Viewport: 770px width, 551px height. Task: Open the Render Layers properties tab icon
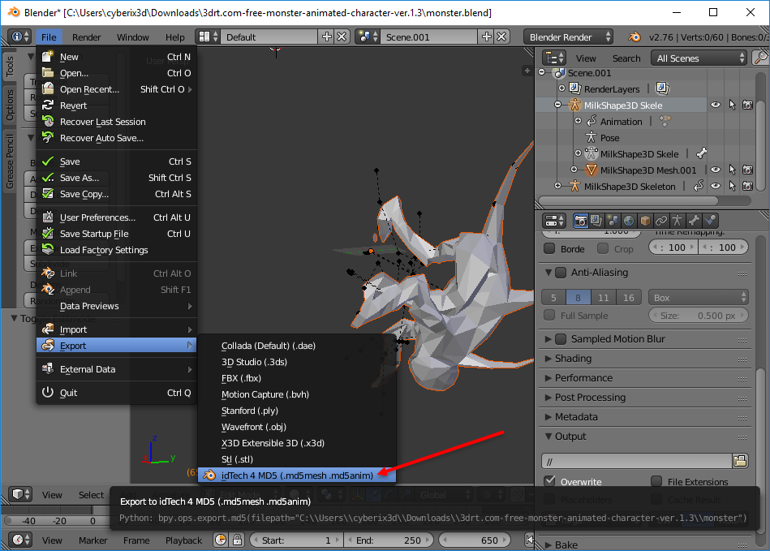coord(596,221)
